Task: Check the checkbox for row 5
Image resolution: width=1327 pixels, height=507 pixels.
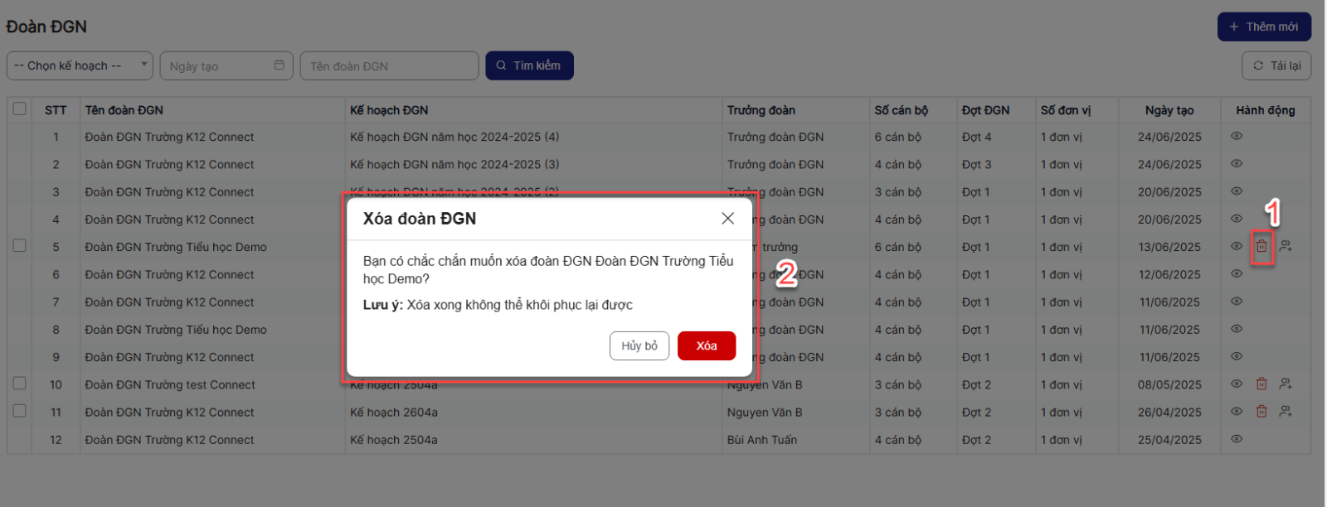Action: 20,246
